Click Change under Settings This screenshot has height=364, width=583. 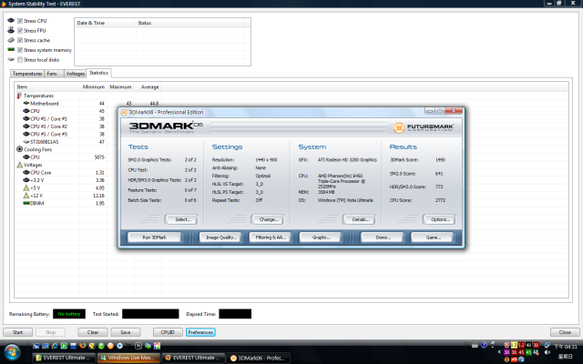268,219
